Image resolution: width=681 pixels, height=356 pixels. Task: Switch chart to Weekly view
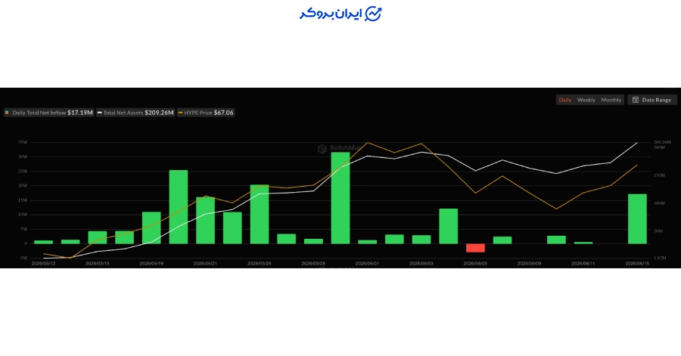tap(586, 100)
